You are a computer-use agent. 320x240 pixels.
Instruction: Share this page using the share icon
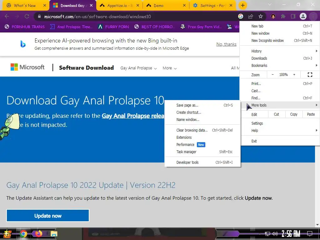pos(251,16)
